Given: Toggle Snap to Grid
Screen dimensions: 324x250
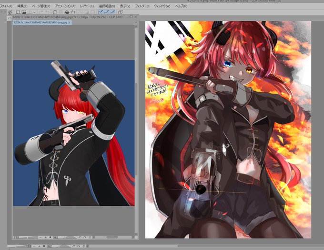Looking at the screenshot, I should pos(112,12).
